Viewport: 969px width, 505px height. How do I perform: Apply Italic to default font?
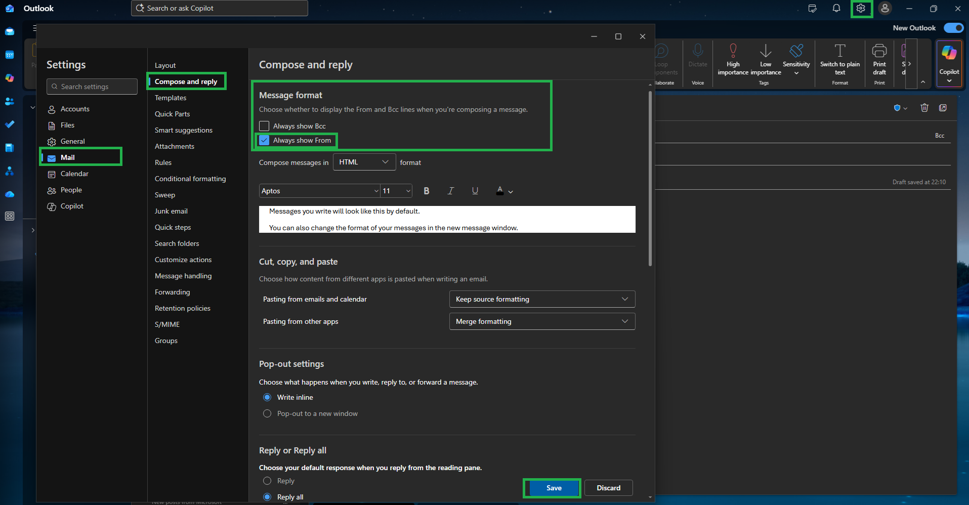[451, 191]
